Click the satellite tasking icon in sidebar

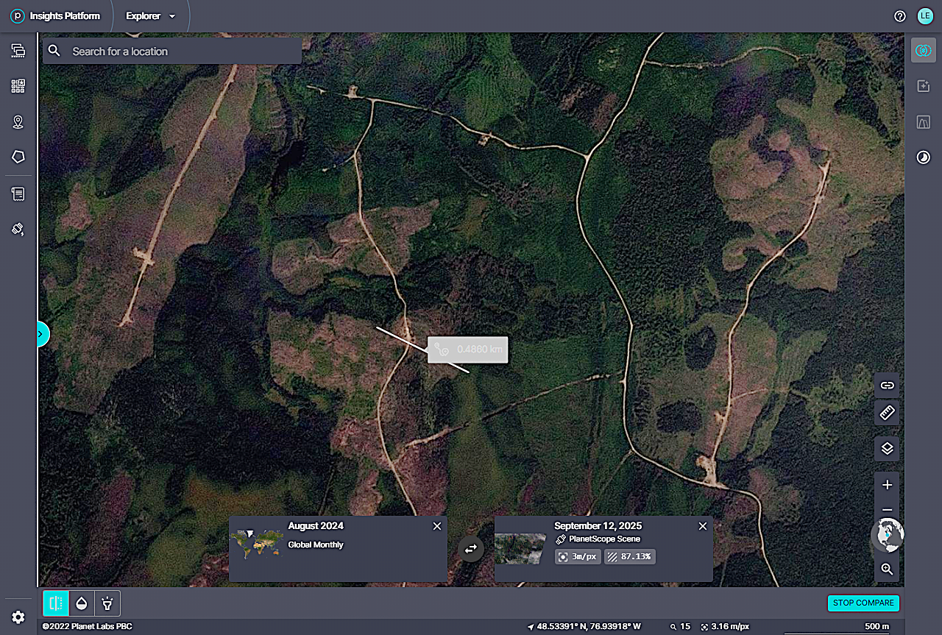[x=18, y=229]
